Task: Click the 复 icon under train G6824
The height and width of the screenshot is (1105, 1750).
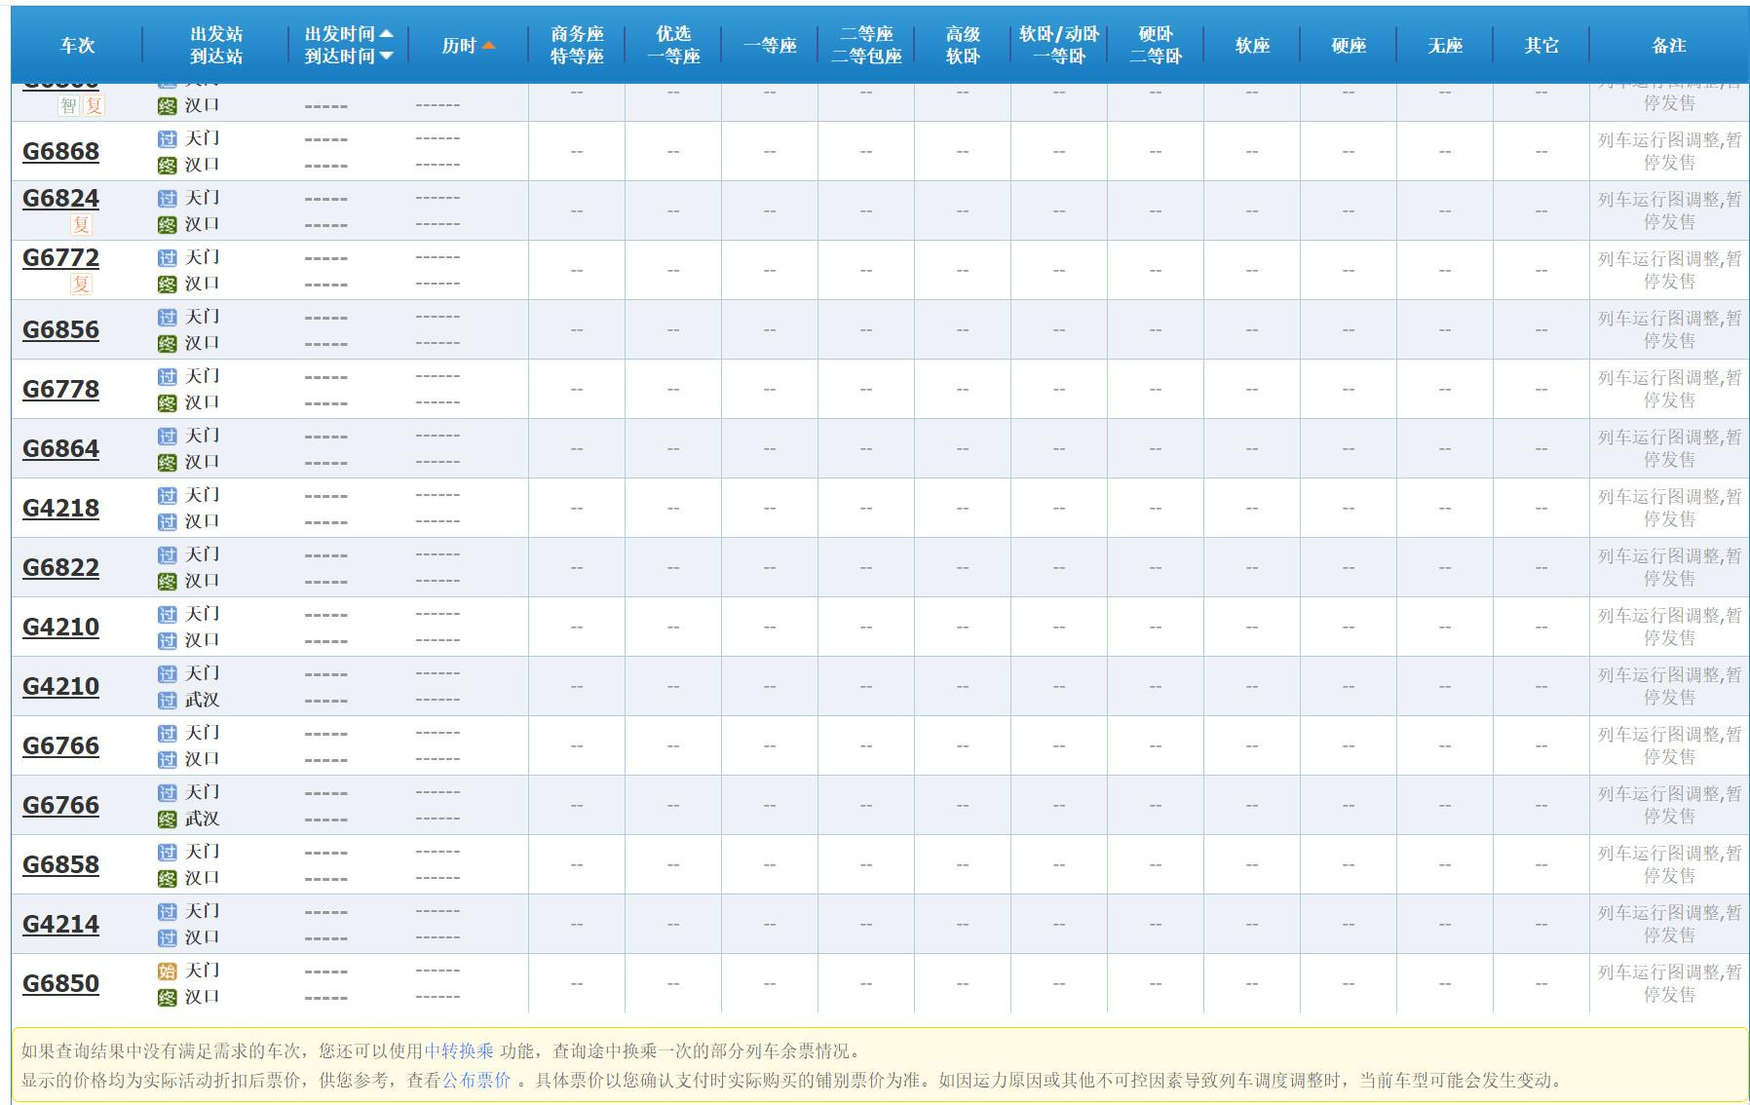Action: 81,225
